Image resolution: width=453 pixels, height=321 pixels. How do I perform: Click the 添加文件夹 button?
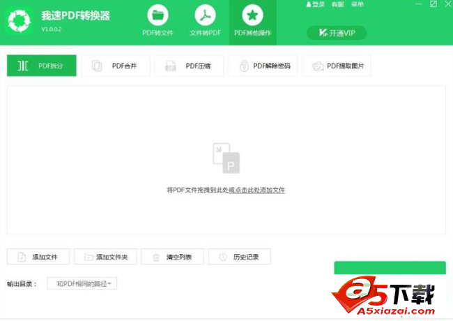[105, 257]
